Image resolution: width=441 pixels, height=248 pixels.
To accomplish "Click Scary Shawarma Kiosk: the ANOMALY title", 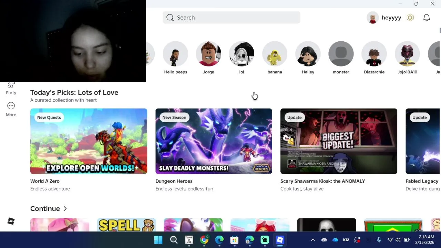I will tap(322, 181).
